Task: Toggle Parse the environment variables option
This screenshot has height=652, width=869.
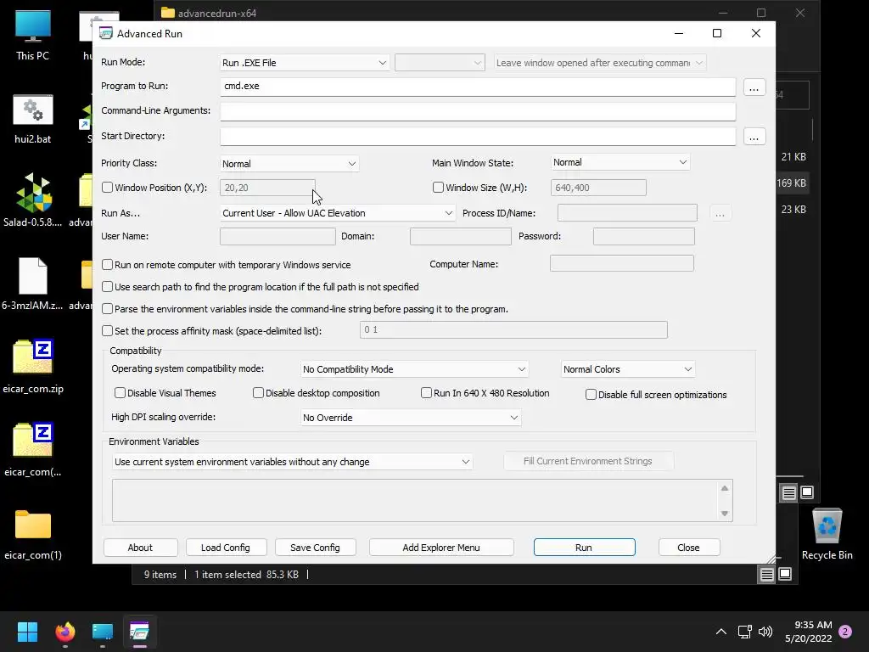Action: (108, 309)
